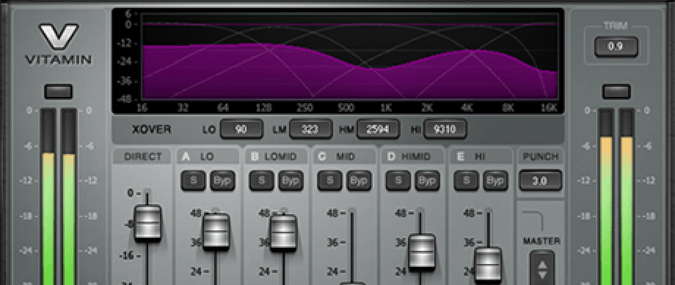Select the LO crossover value 90
675x285 pixels.
click(242, 129)
